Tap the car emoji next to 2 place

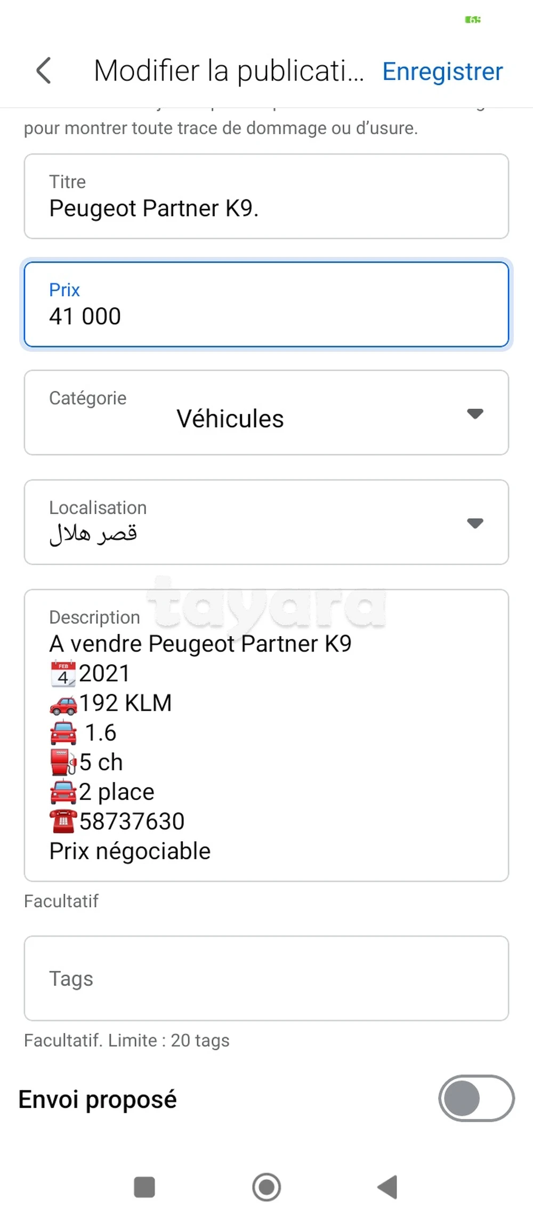tap(62, 792)
